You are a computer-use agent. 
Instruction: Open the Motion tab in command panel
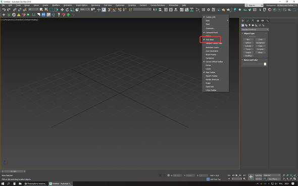click(x=258, y=21)
